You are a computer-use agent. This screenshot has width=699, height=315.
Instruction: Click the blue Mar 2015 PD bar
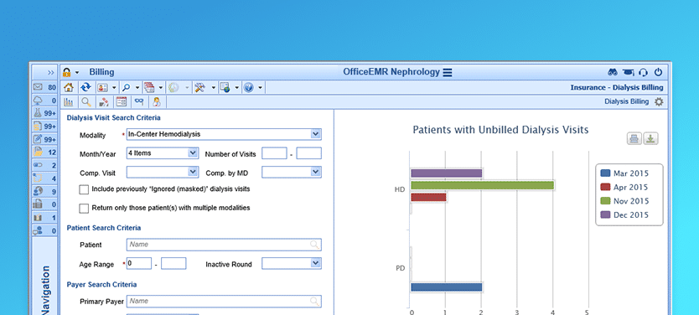pos(446,287)
